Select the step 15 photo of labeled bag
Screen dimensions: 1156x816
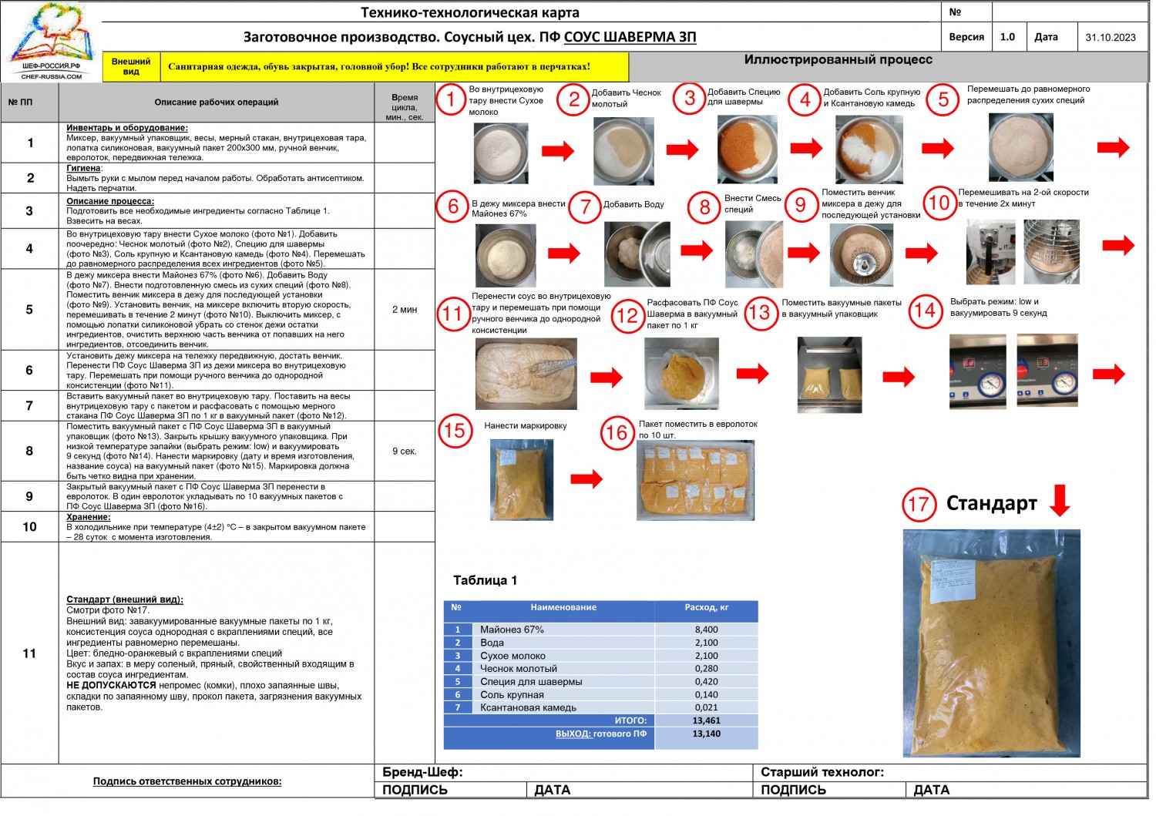click(522, 480)
